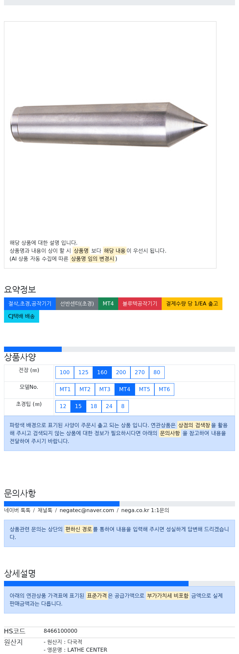
Task: Select model MT2
Action: coord(85,389)
